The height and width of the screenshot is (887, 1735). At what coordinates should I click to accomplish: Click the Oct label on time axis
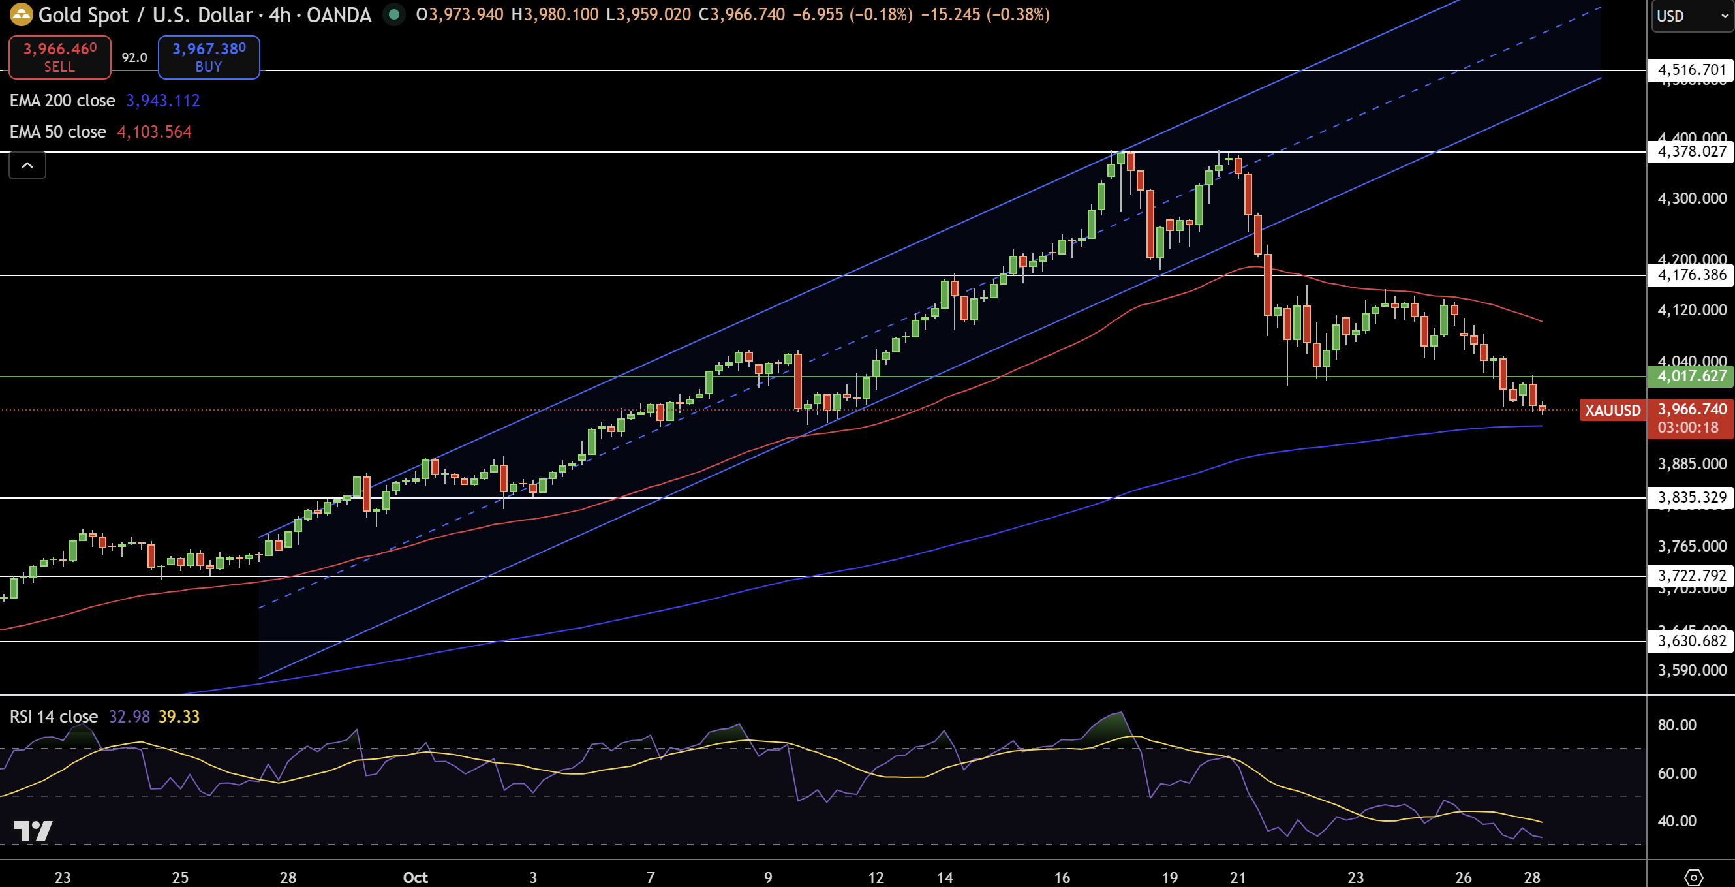tap(415, 877)
